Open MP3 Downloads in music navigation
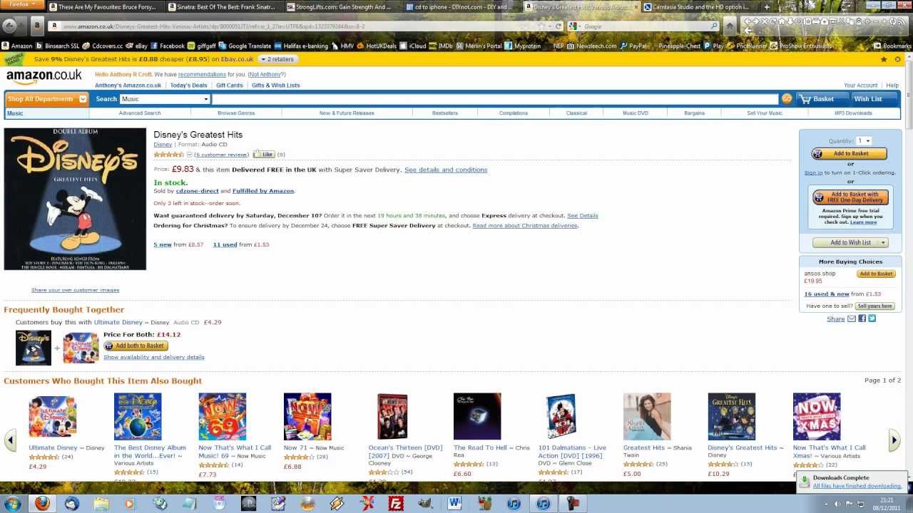 [x=853, y=113]
